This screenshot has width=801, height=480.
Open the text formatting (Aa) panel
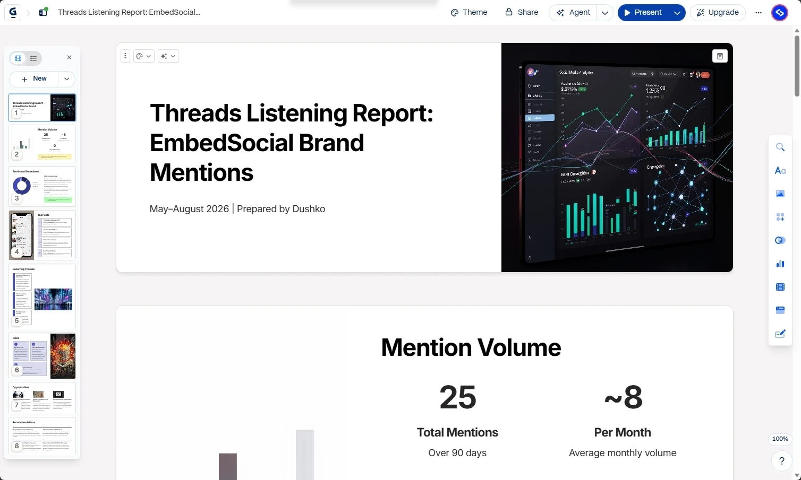(x=780, y=170)
